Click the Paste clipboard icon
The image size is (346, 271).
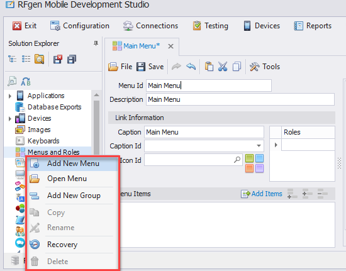[x=209, y=67]
